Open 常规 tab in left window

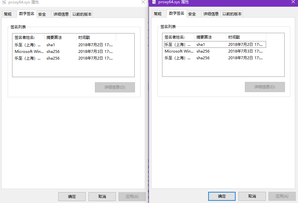coord(9,14)
